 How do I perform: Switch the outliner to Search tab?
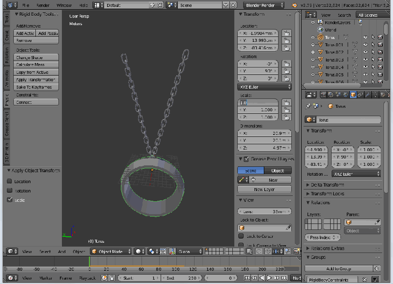click(x=344, y=15)
